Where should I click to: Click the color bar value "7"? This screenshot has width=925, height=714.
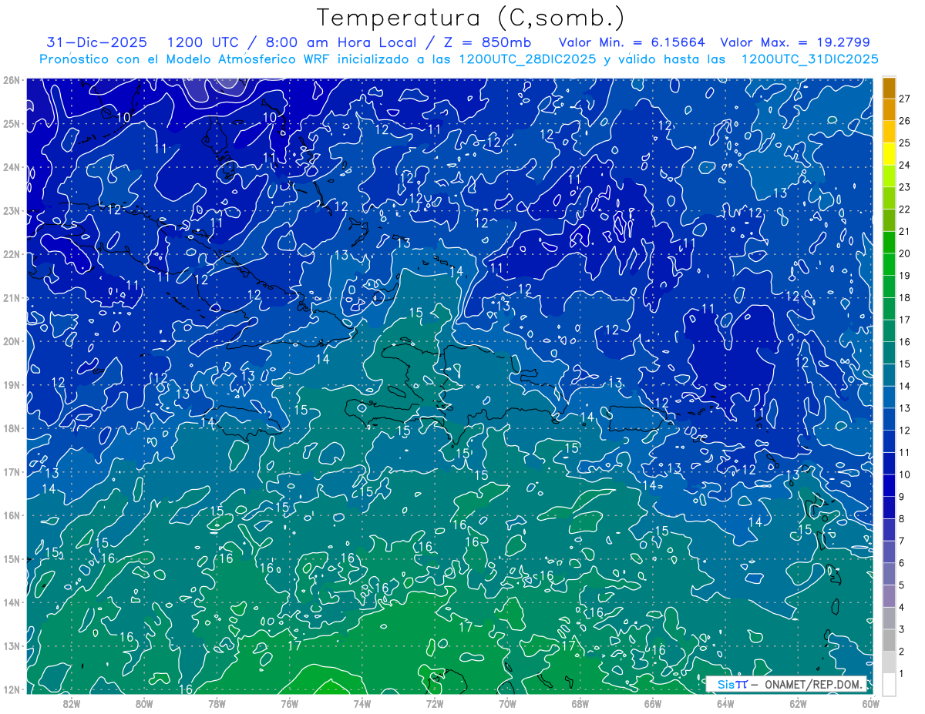pyautogui.click(x=902, y=541)
